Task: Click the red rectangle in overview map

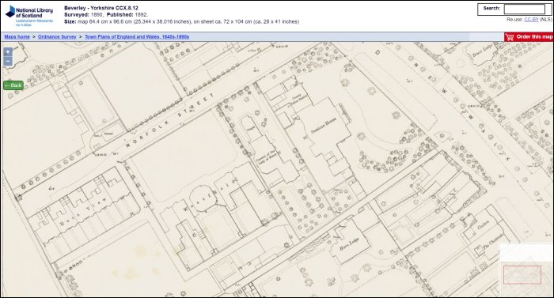Action: point(522,275)
